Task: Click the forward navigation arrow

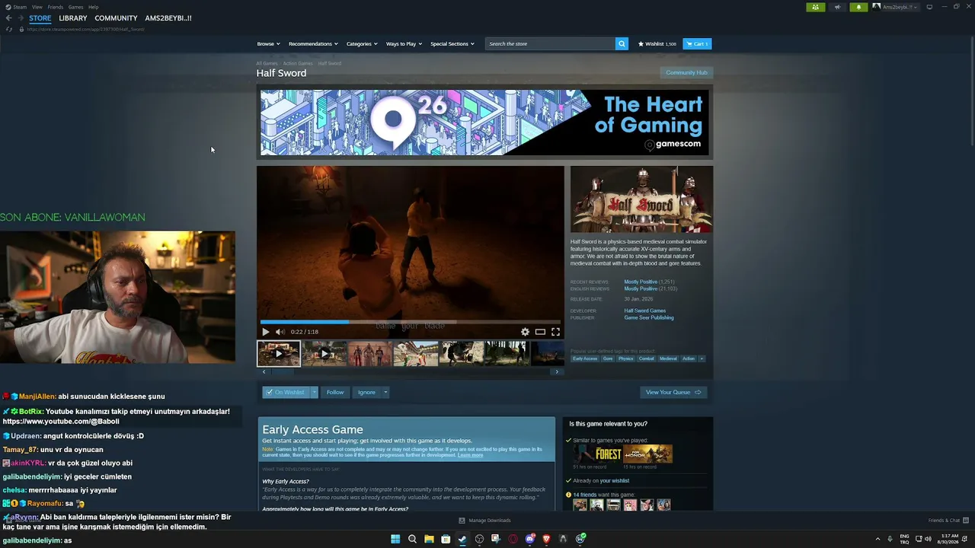Action: pyautogui.click(x=20, y=18)
